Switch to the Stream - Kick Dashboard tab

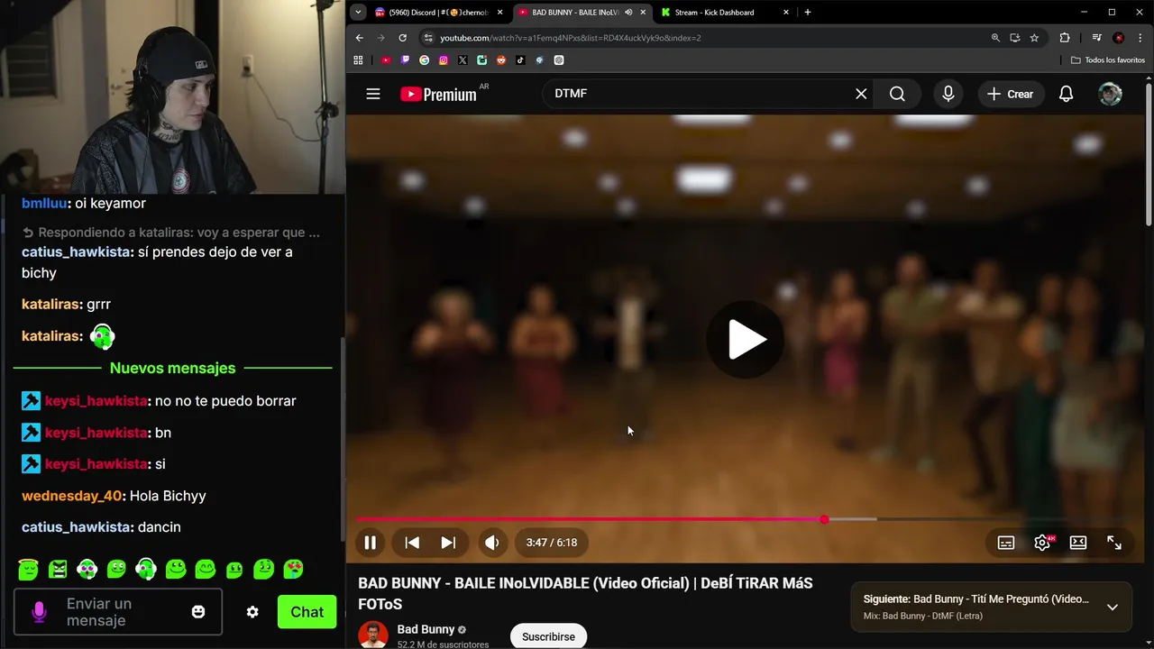[726, 12]
